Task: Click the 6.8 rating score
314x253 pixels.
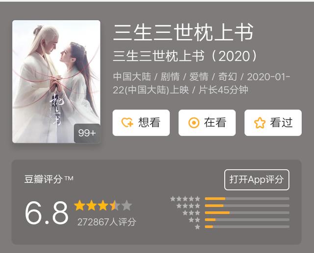Action: coord(47,213)
